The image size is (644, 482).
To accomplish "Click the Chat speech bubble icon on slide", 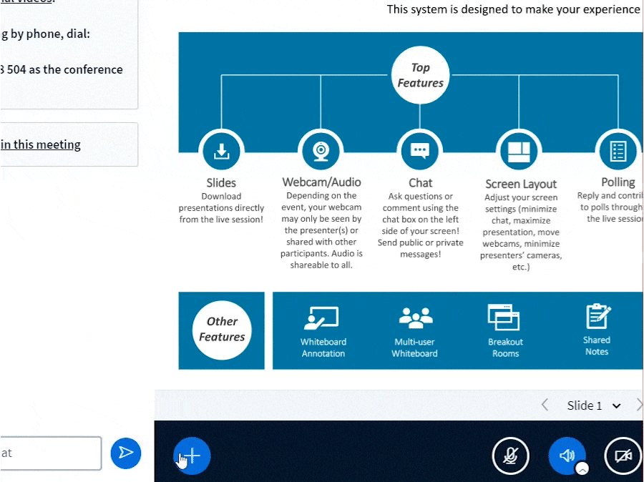I will click(420, 151).
